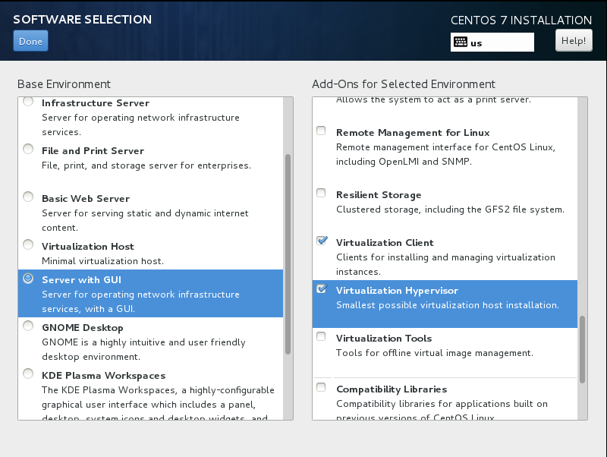The image size is (607, 457).
Task: Click the "KDE Plasma Workspaces" label
Action: pos(104,375)
